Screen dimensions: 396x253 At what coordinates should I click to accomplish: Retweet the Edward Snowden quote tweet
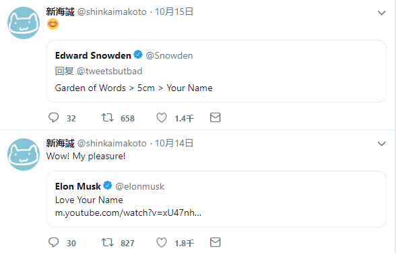coord(108,117)
